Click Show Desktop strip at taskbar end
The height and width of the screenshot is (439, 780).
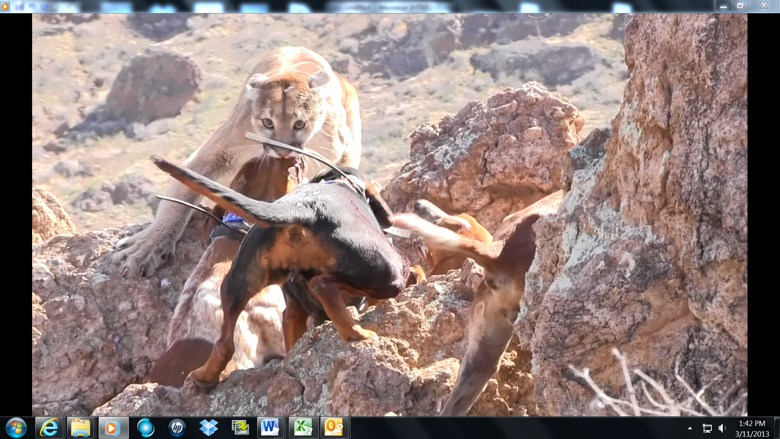pyautogui.click(x=777, y=428)
